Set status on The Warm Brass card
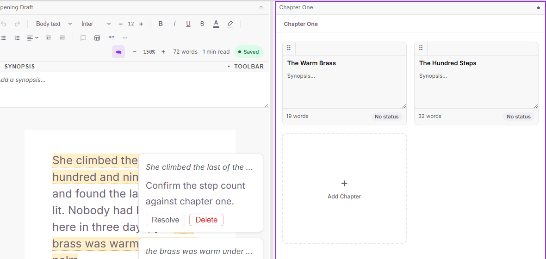 tap(386, 117)
